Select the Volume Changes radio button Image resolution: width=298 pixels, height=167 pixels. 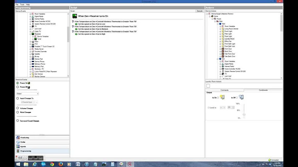coord(17,108)
